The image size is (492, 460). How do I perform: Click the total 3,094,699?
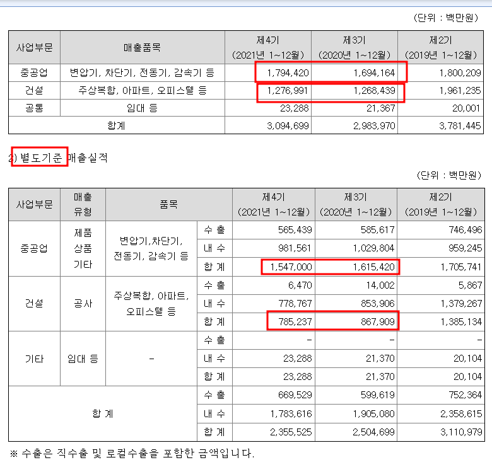[288, 126]
